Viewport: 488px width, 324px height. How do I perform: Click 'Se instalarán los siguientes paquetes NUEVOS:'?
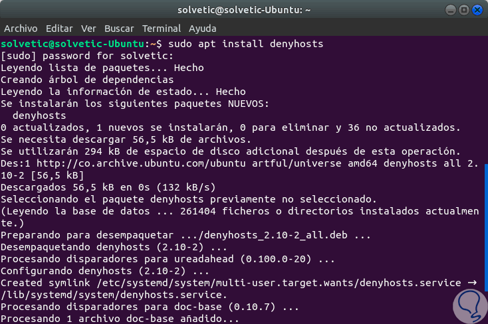[x=135, y=104]
